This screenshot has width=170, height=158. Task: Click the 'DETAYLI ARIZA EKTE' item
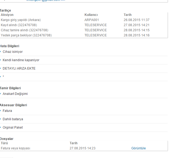click(x=19, y=68)
